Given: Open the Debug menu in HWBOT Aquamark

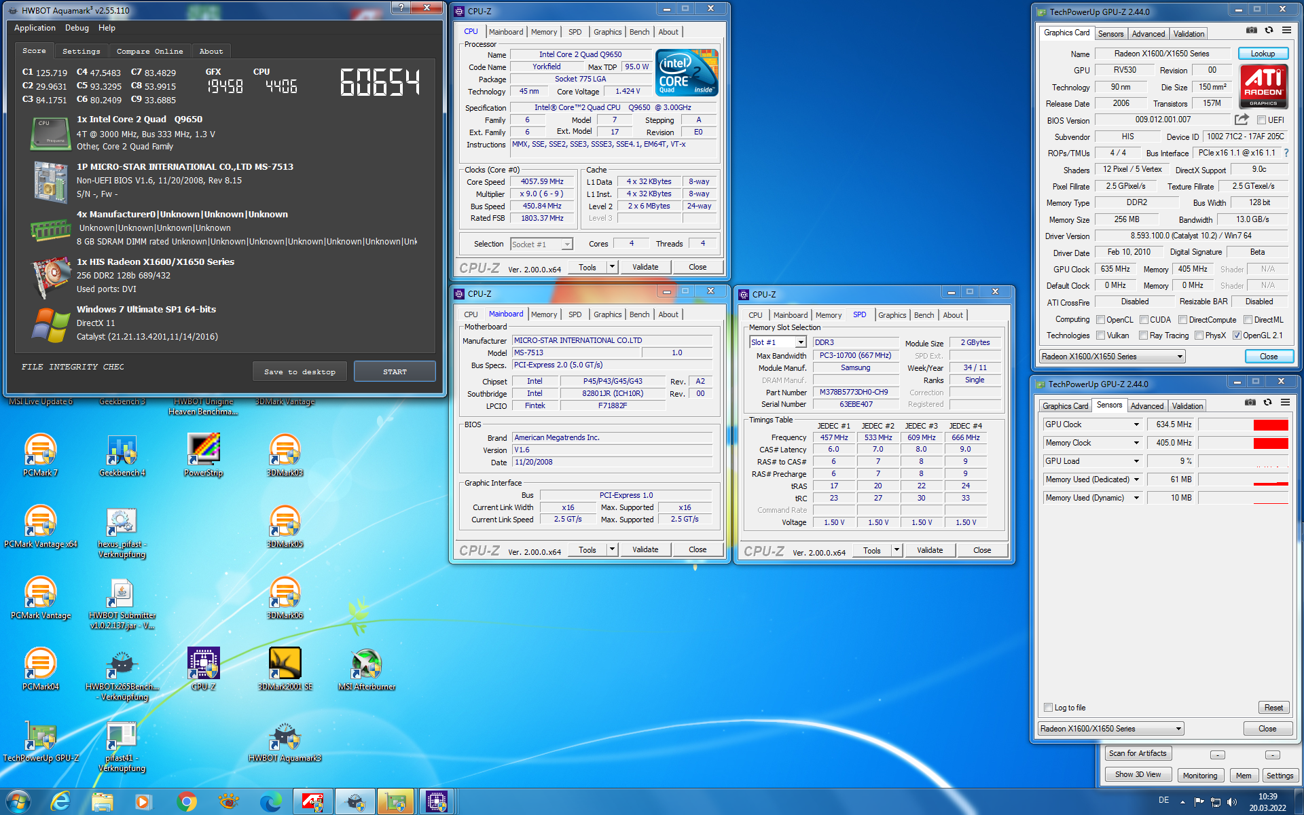Looking at the screenshot, I should pyautogui.click(x=77, y=28).
